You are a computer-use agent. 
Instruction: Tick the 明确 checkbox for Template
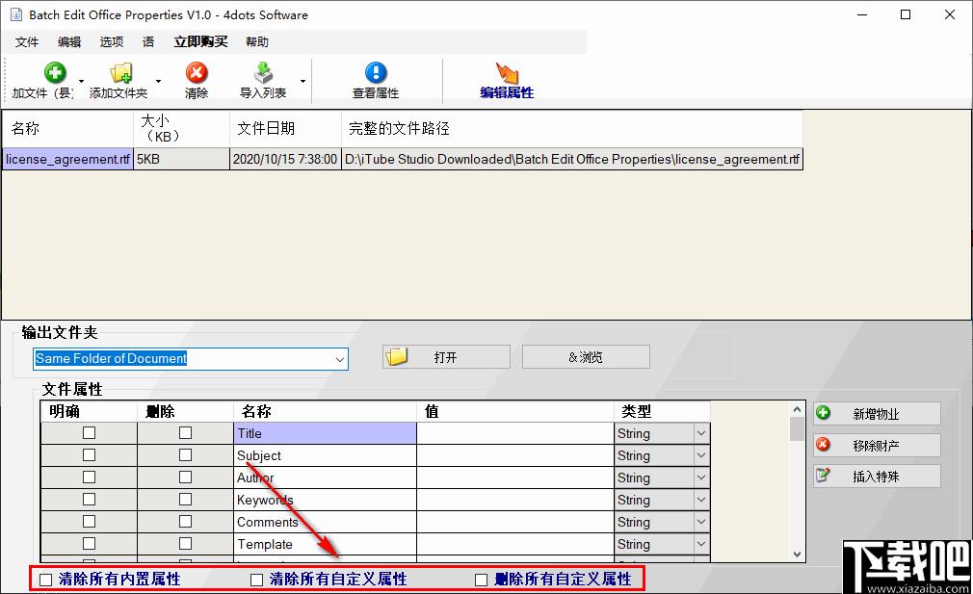(x=90, y=544)
